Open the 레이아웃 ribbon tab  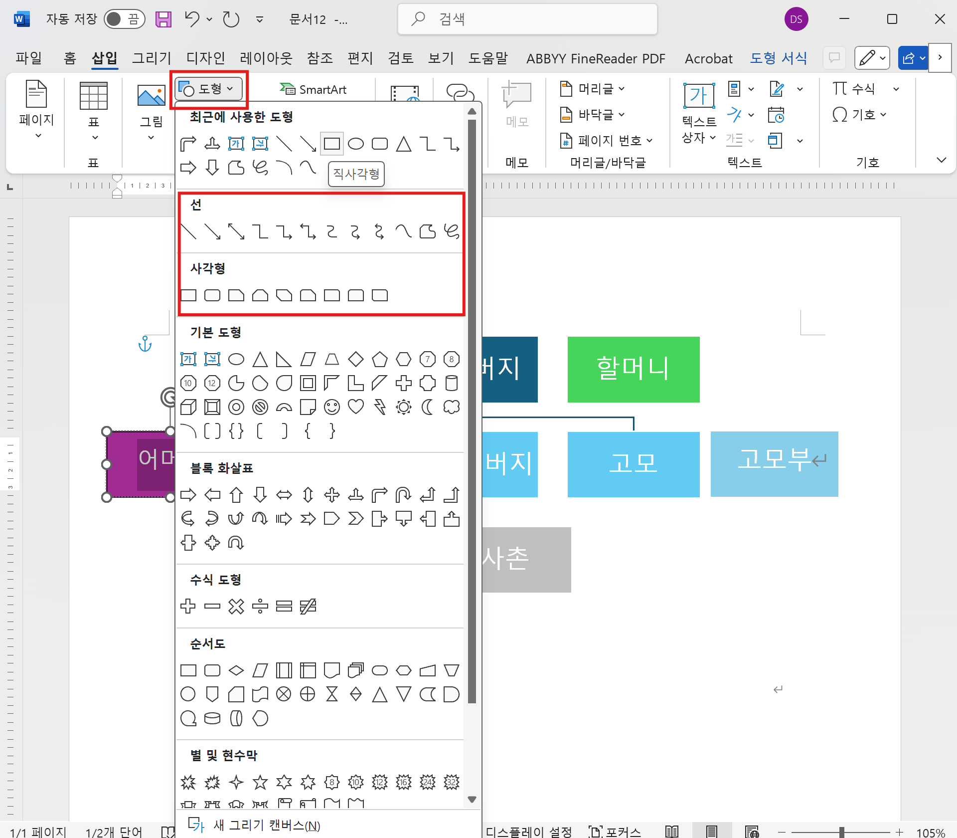(266, 58)
